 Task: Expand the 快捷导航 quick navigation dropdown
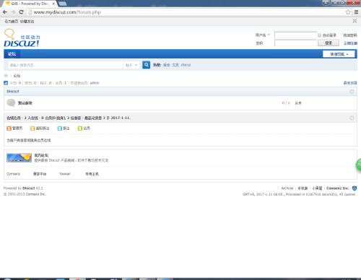(x=339, y=54)
